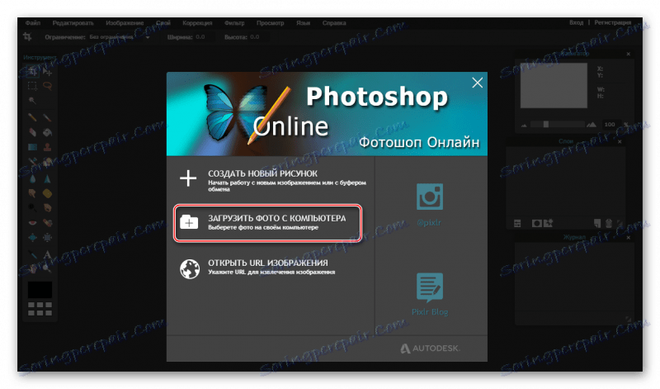Screen dimensions: 660x389
Task: Click the black foreground color swatch
Action: (40, 290)
